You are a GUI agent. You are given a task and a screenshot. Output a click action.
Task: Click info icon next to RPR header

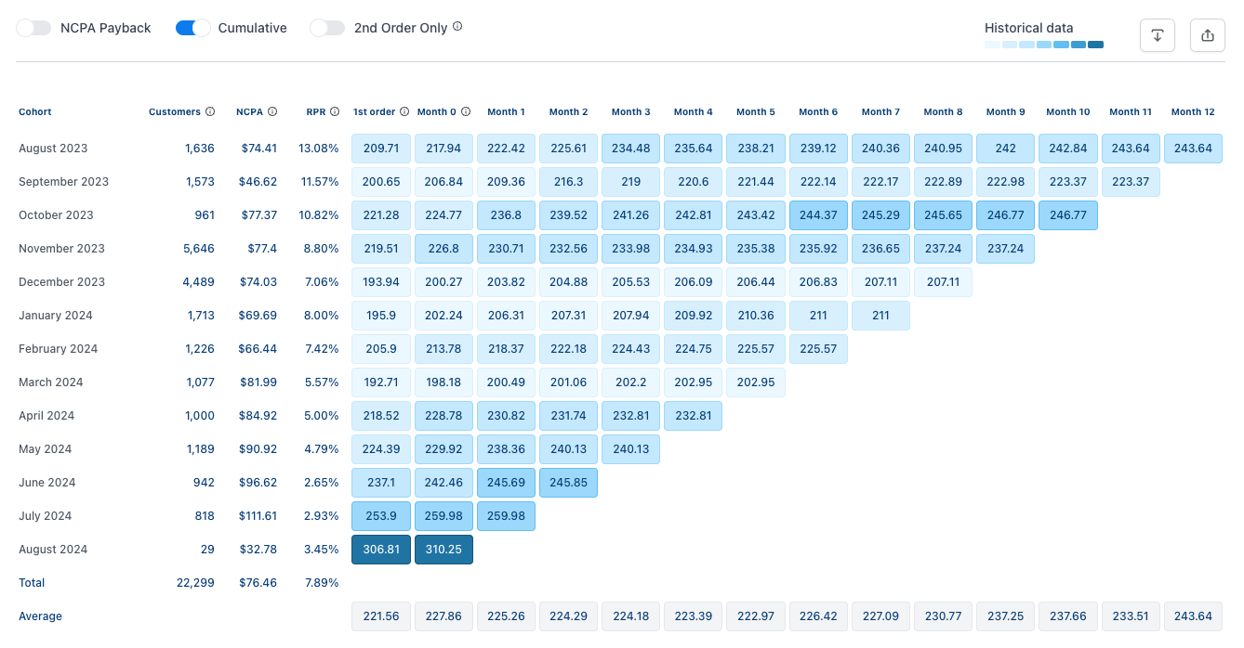pos(335,111)
